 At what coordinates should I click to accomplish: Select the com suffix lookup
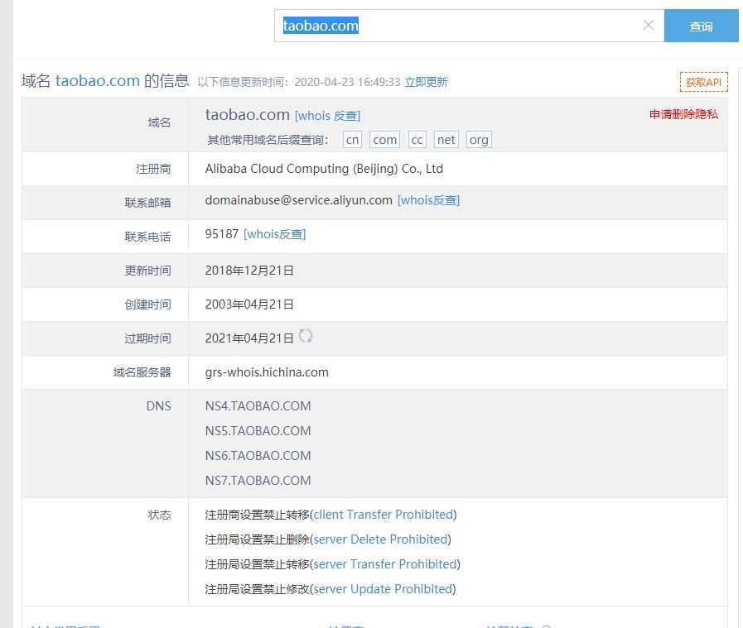pyautogui.click(x=385, y=140)
